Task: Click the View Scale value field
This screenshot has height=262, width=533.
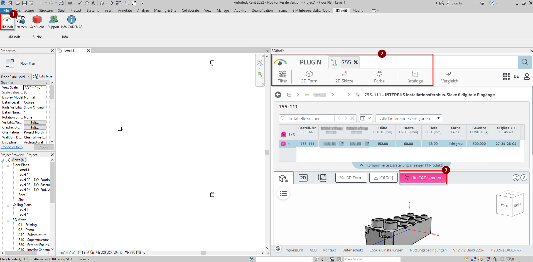Action: [35, 87]
